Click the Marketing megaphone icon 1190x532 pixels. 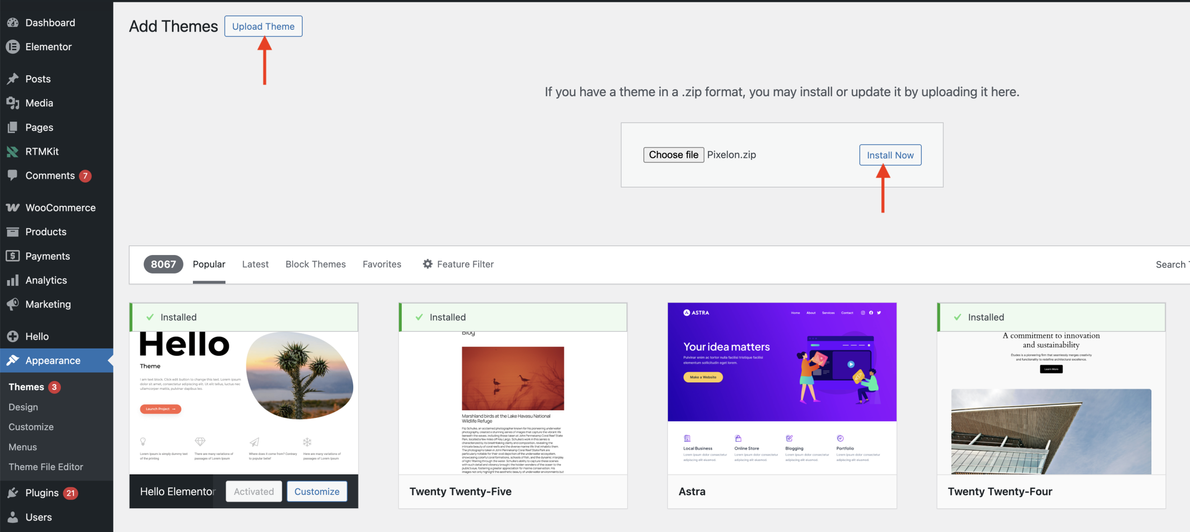tap(13, 304)
